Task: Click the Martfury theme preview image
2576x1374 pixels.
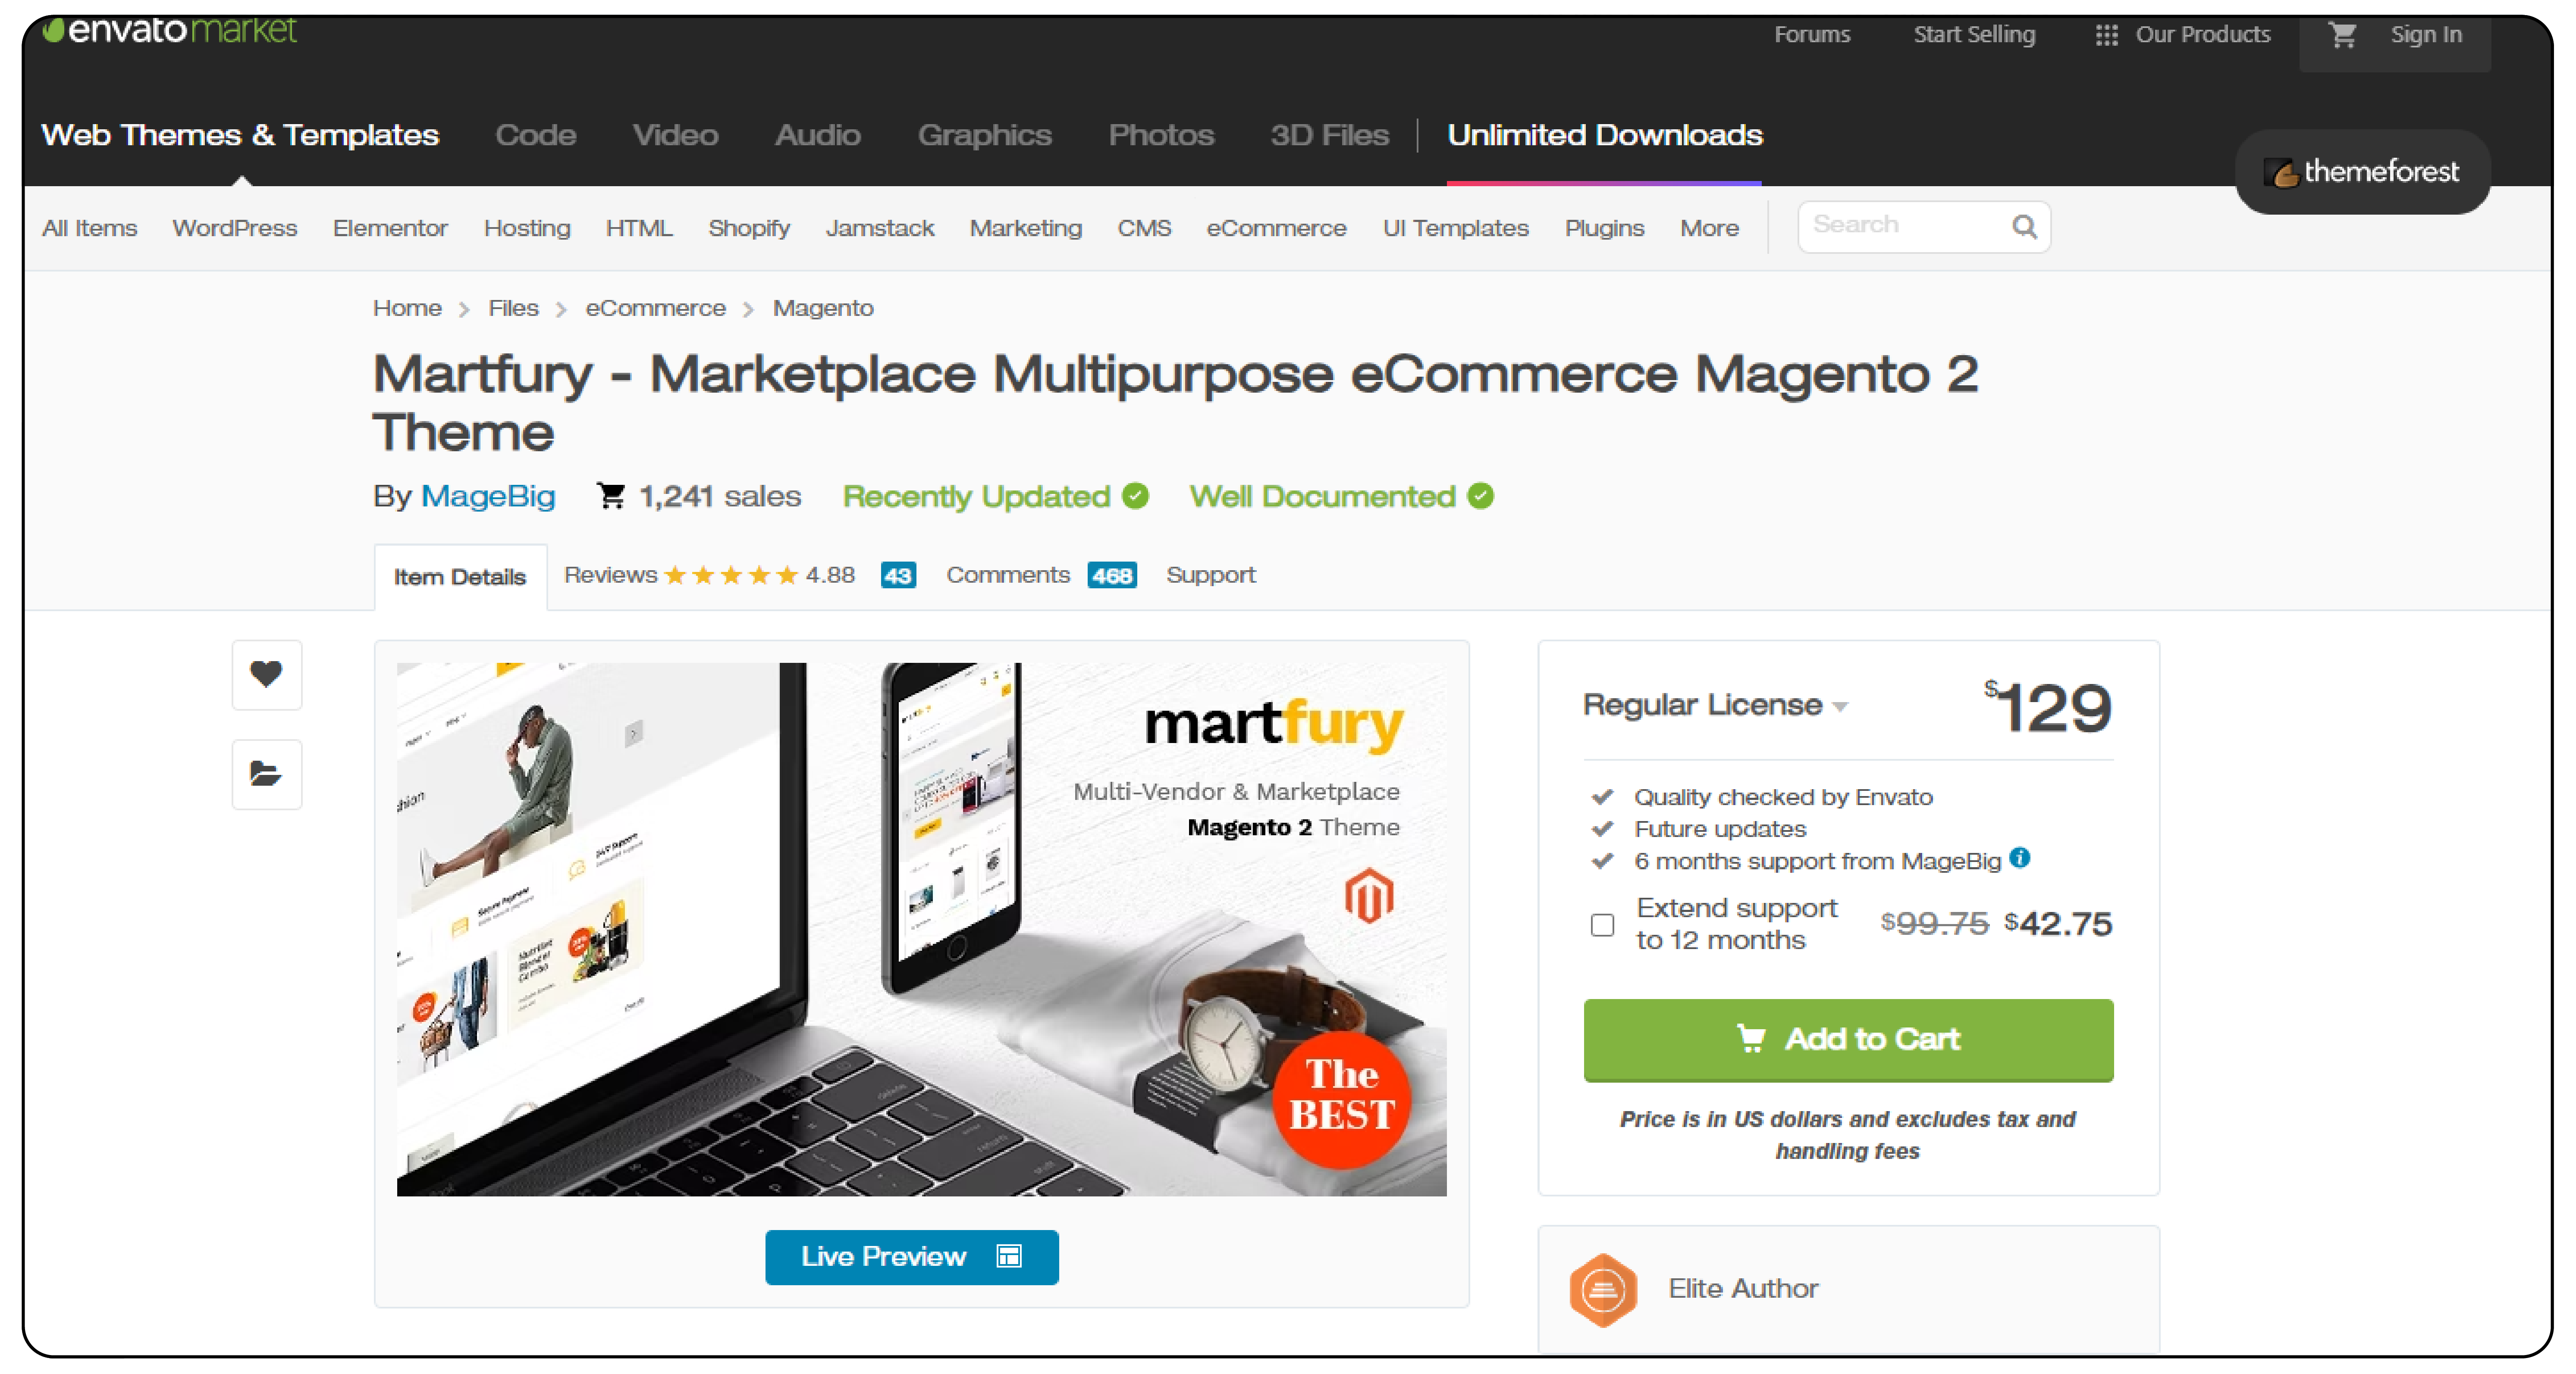Action: pos(921,929)
